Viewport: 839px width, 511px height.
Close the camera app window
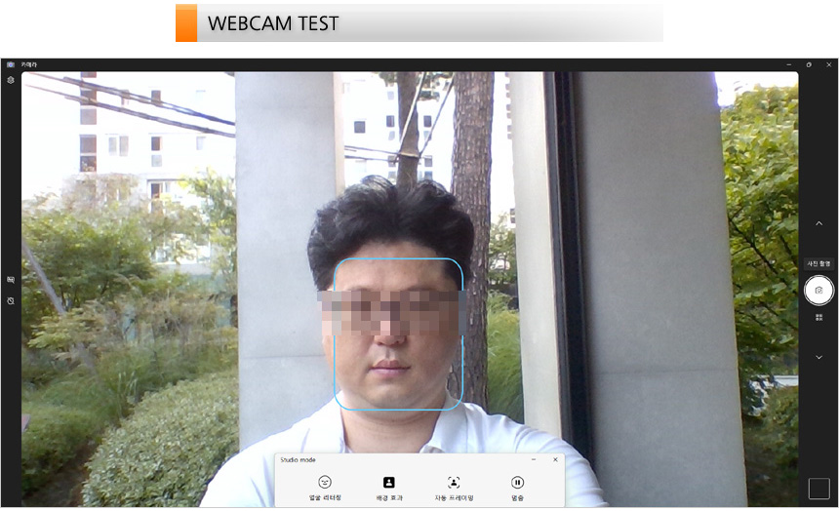828,64
